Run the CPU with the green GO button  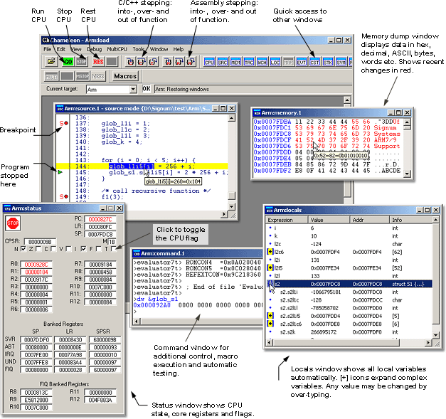(68, 61)
